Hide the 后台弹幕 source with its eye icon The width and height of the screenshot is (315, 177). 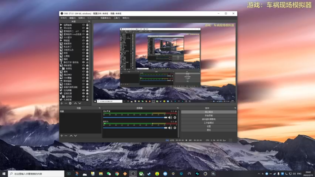[83, 90]
